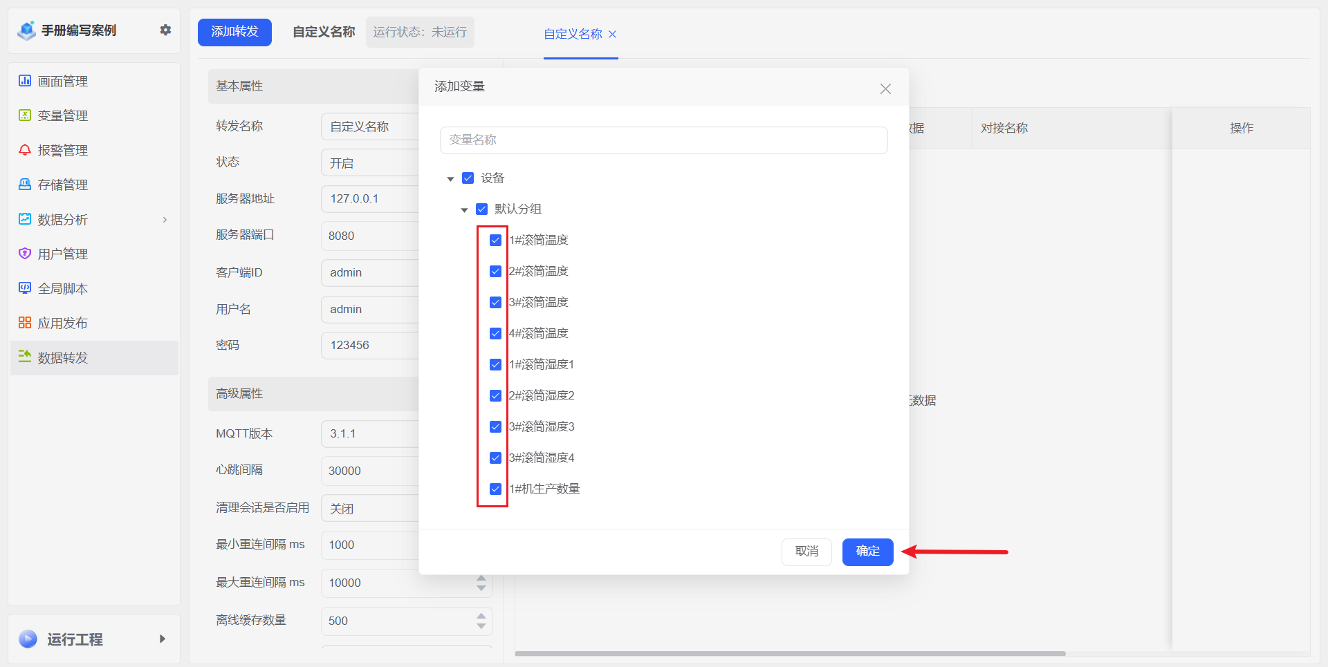Click the 报警管理 bell icon
The image size is (1328, 667).
coord(25,150)
